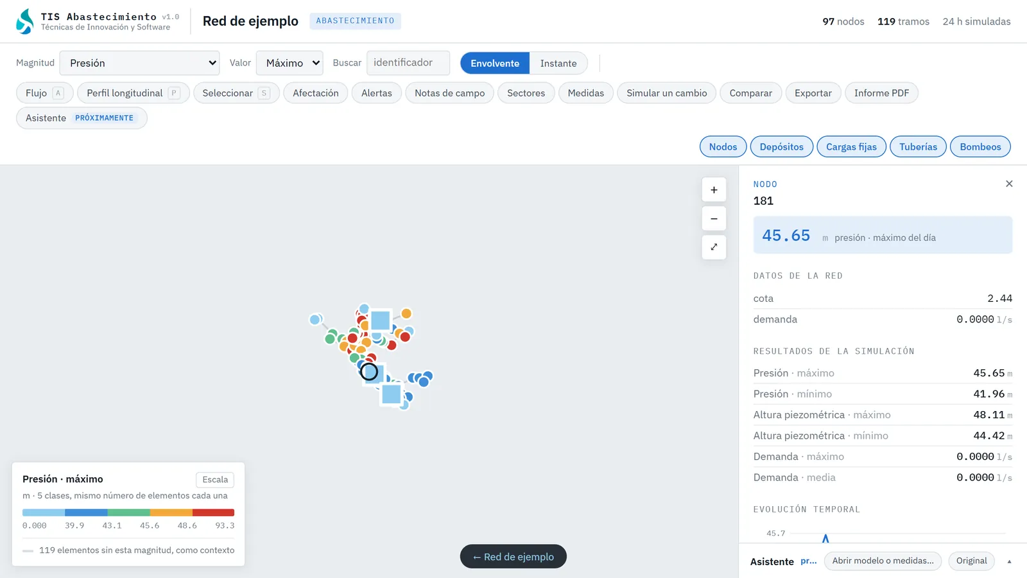The height and width of the screenshot is (578, 1027).
Task: Click the Original button
Action: point(972,561)
